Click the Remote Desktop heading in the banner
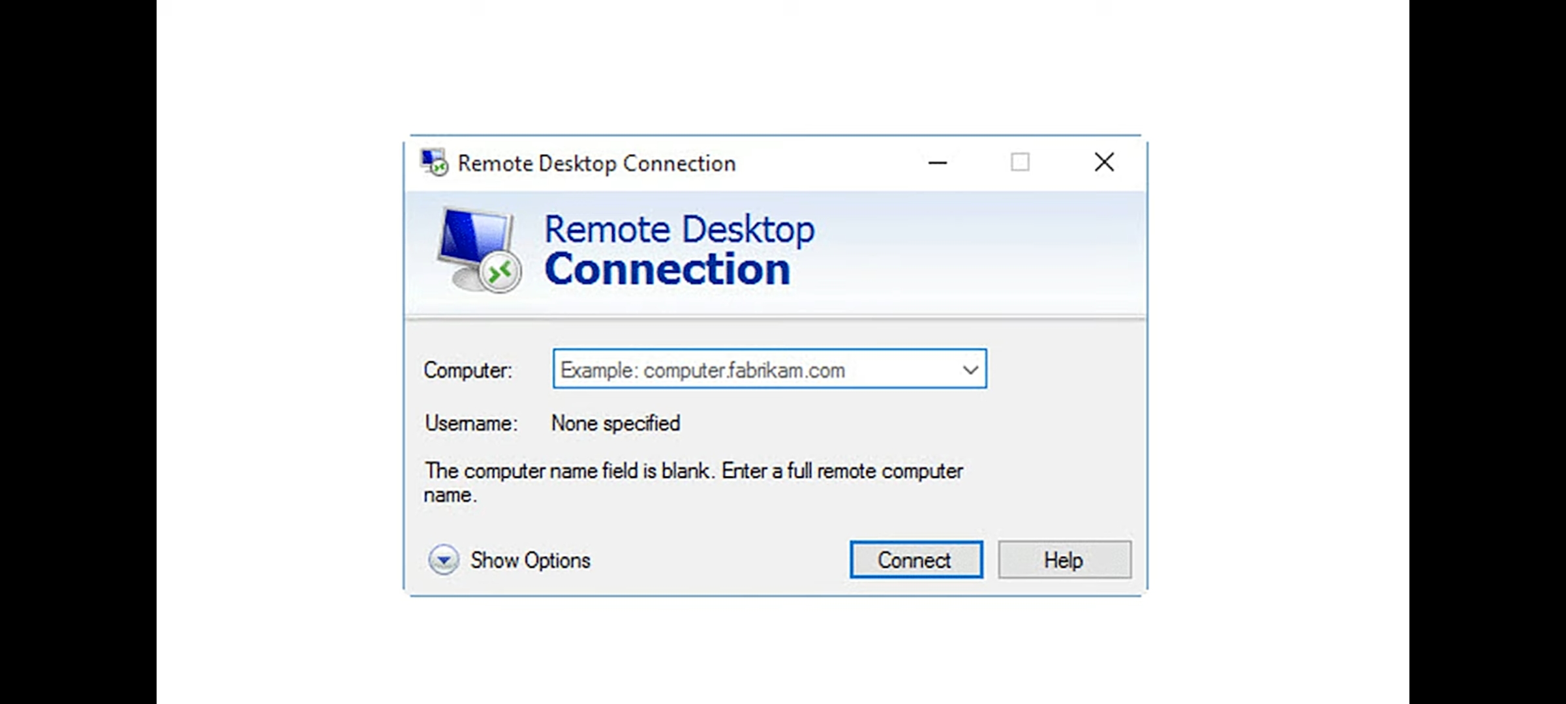 click(x=679, y=229)
